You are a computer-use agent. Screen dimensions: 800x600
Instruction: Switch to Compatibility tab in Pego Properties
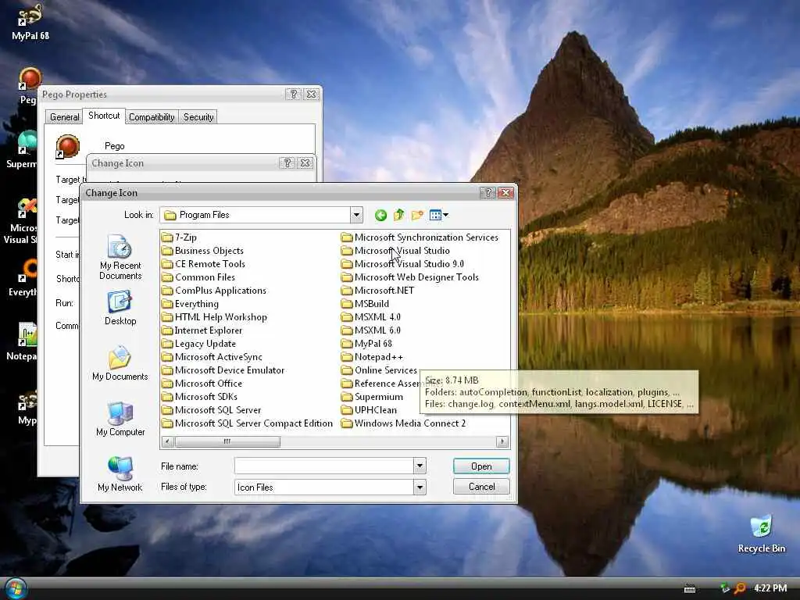coord(152,117)
